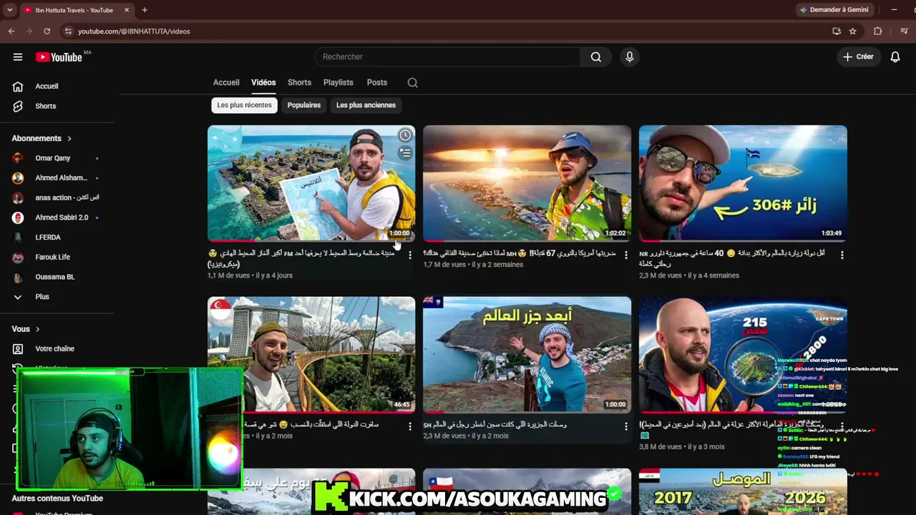Click "2,3 M de vues · il y a 4 semaines"
Viewport: 916px width, 515px height.
tap(689, 275)
